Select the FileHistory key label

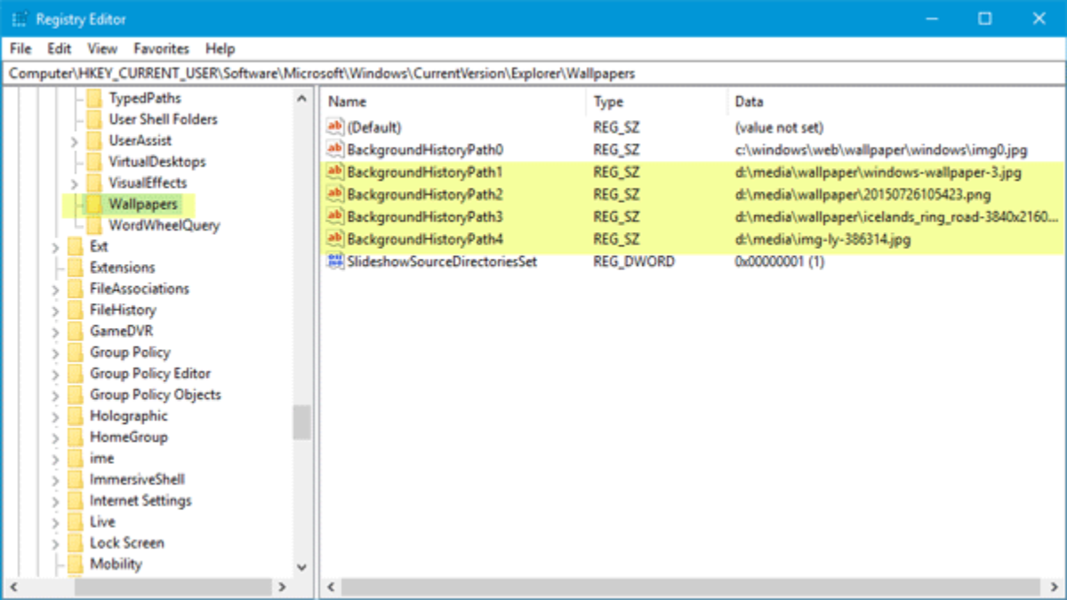tap(123, 310)
